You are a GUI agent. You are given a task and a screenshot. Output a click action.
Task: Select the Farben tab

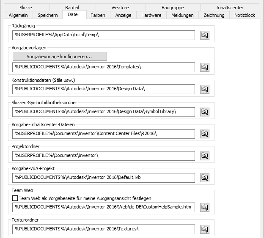click(x=98, y=15)
